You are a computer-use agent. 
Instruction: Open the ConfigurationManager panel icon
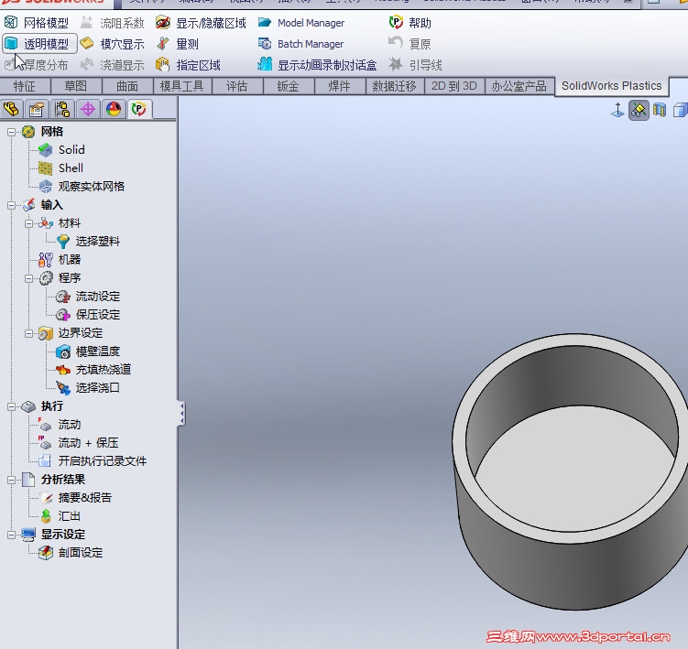[62, 109]
